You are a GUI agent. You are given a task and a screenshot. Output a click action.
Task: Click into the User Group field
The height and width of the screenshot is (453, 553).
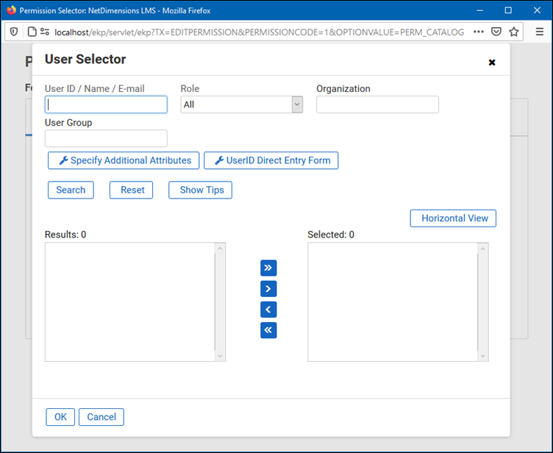(106, 138)
